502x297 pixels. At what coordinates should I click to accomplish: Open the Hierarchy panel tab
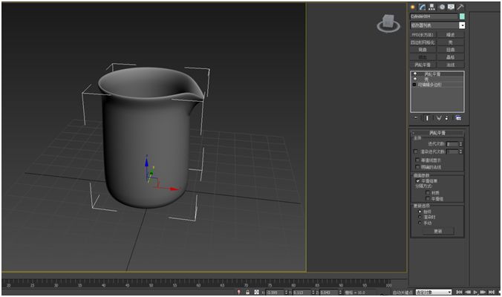(x=432, y=7)
